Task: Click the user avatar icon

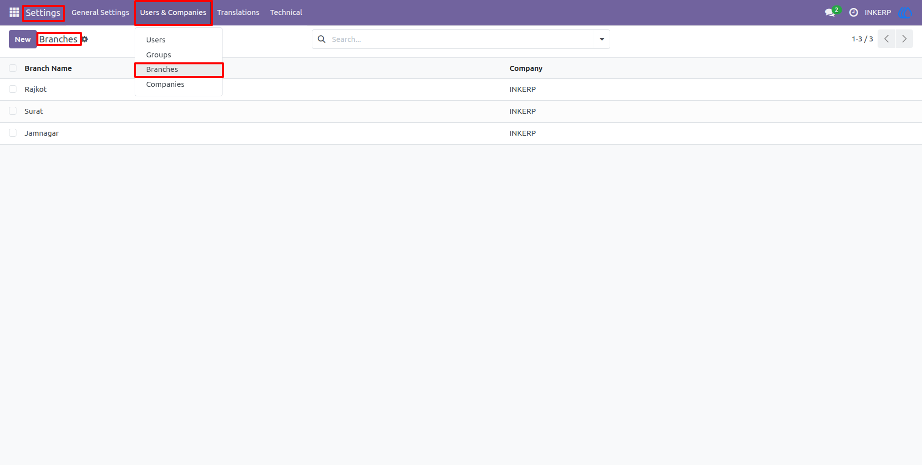Action: (x=905, y=12)
